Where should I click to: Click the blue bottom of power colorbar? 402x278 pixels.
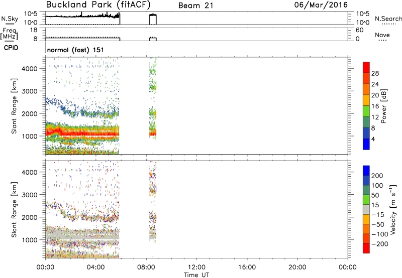pos(366,144)
